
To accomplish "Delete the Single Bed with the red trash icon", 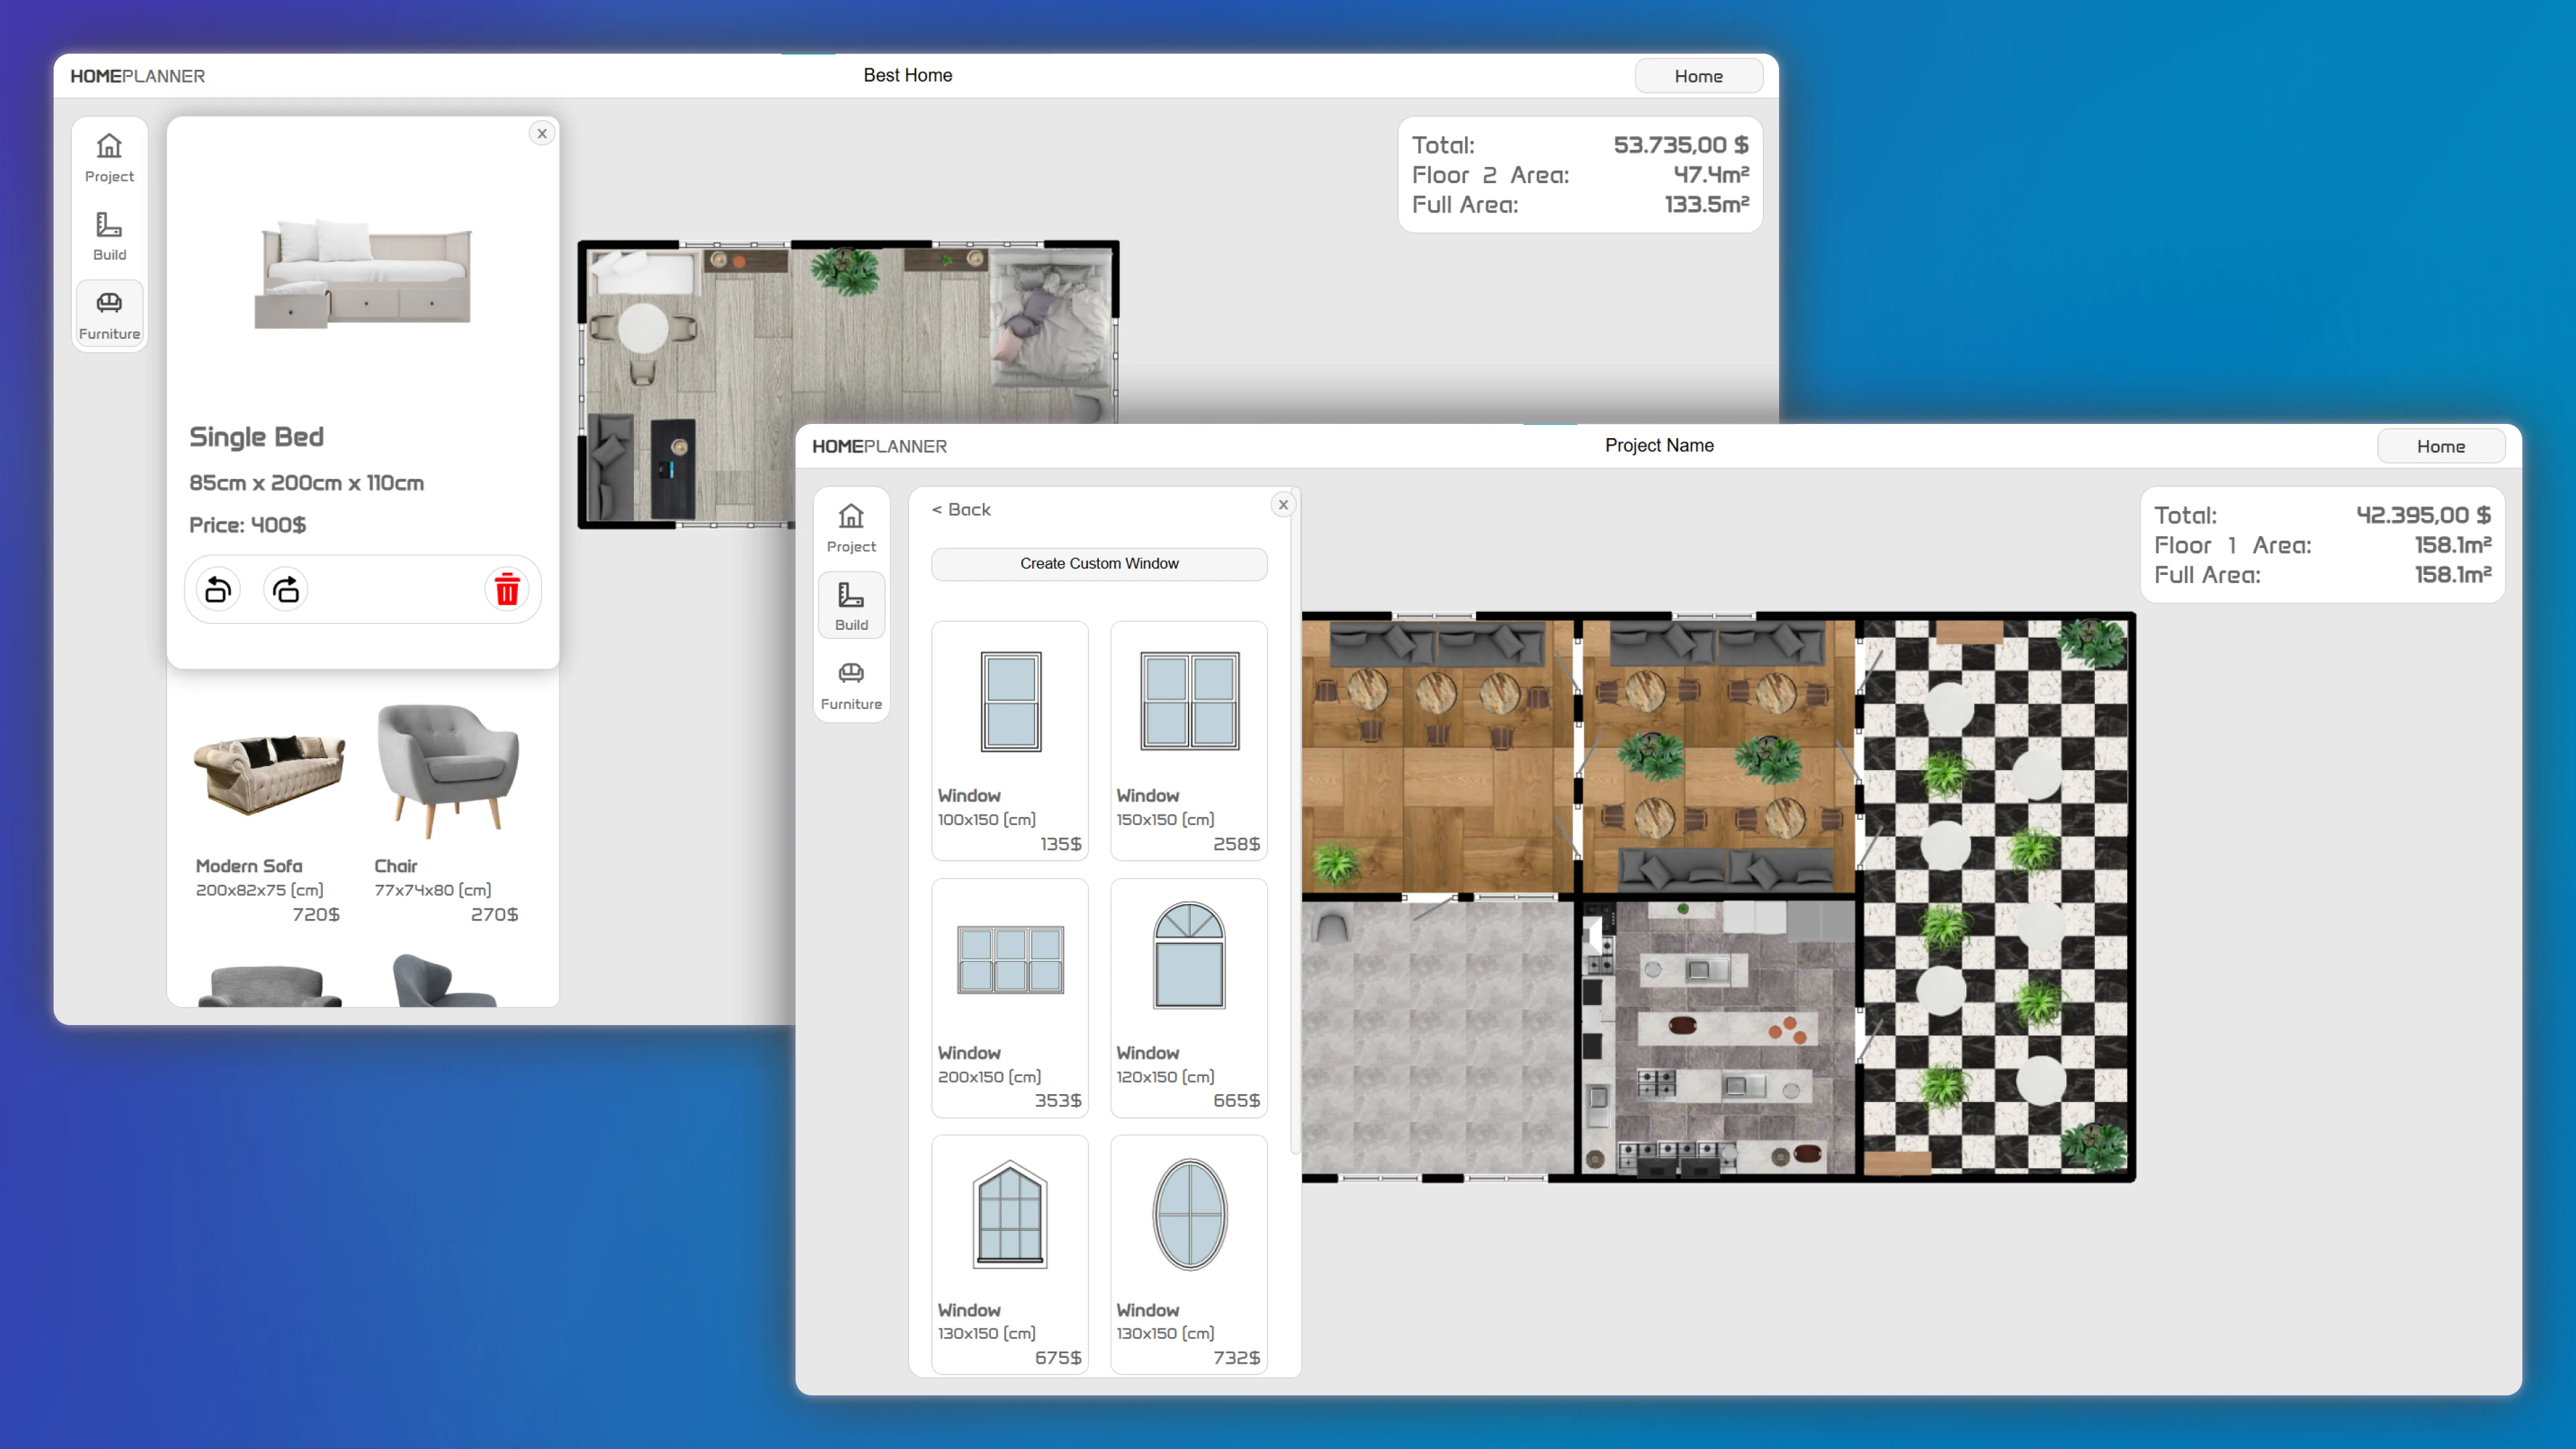I will [x=507, y=590].
